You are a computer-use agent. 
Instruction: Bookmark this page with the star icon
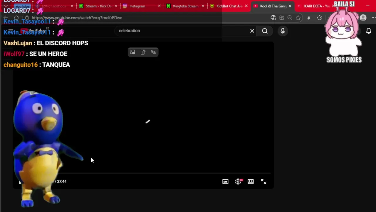pos(298,18)
